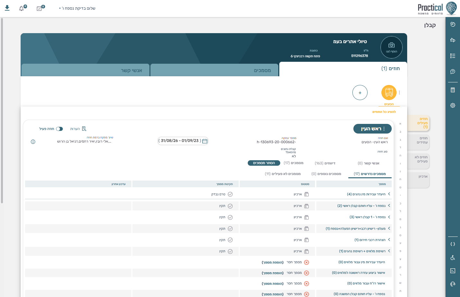Click archive icon in הצהרת רכבי חירום row
The height and width of the screenshot is (297, 460).
point(306,240)
